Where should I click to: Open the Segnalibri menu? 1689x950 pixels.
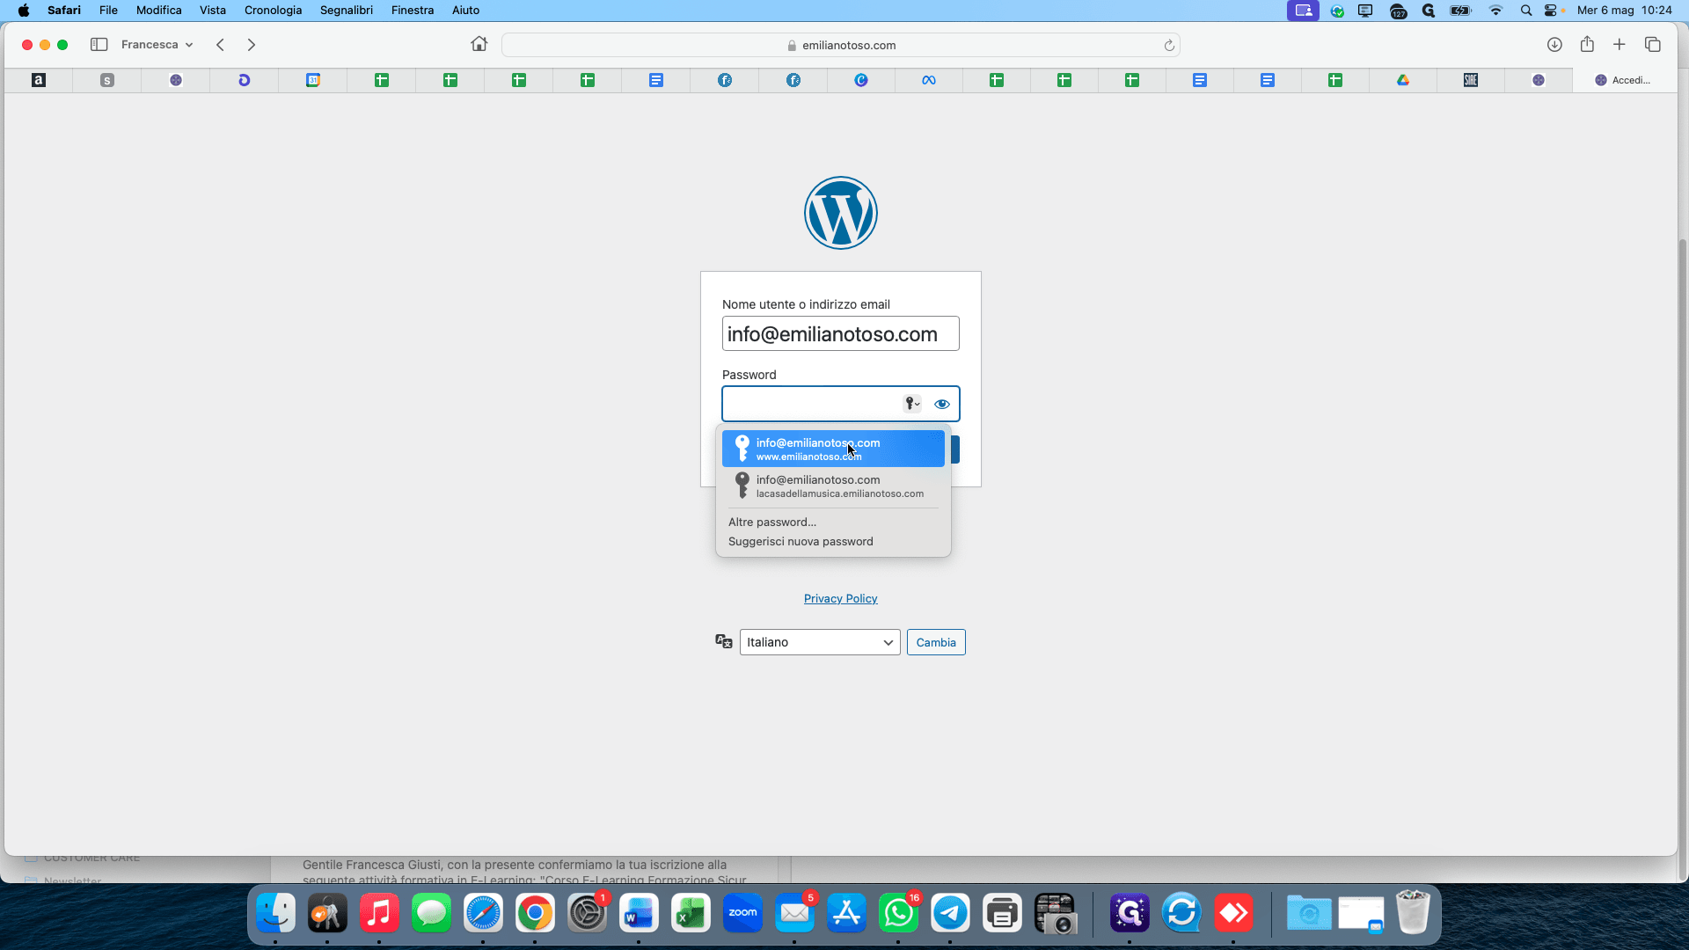pyautogui.click(x=346, y=11)
